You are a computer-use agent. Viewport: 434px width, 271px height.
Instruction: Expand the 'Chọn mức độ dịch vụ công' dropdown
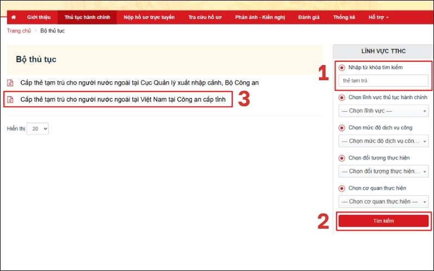(x=384, y=141)
